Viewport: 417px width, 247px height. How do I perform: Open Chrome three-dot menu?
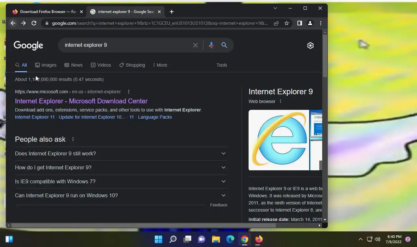pyautogui.click(x=321, y=23)
